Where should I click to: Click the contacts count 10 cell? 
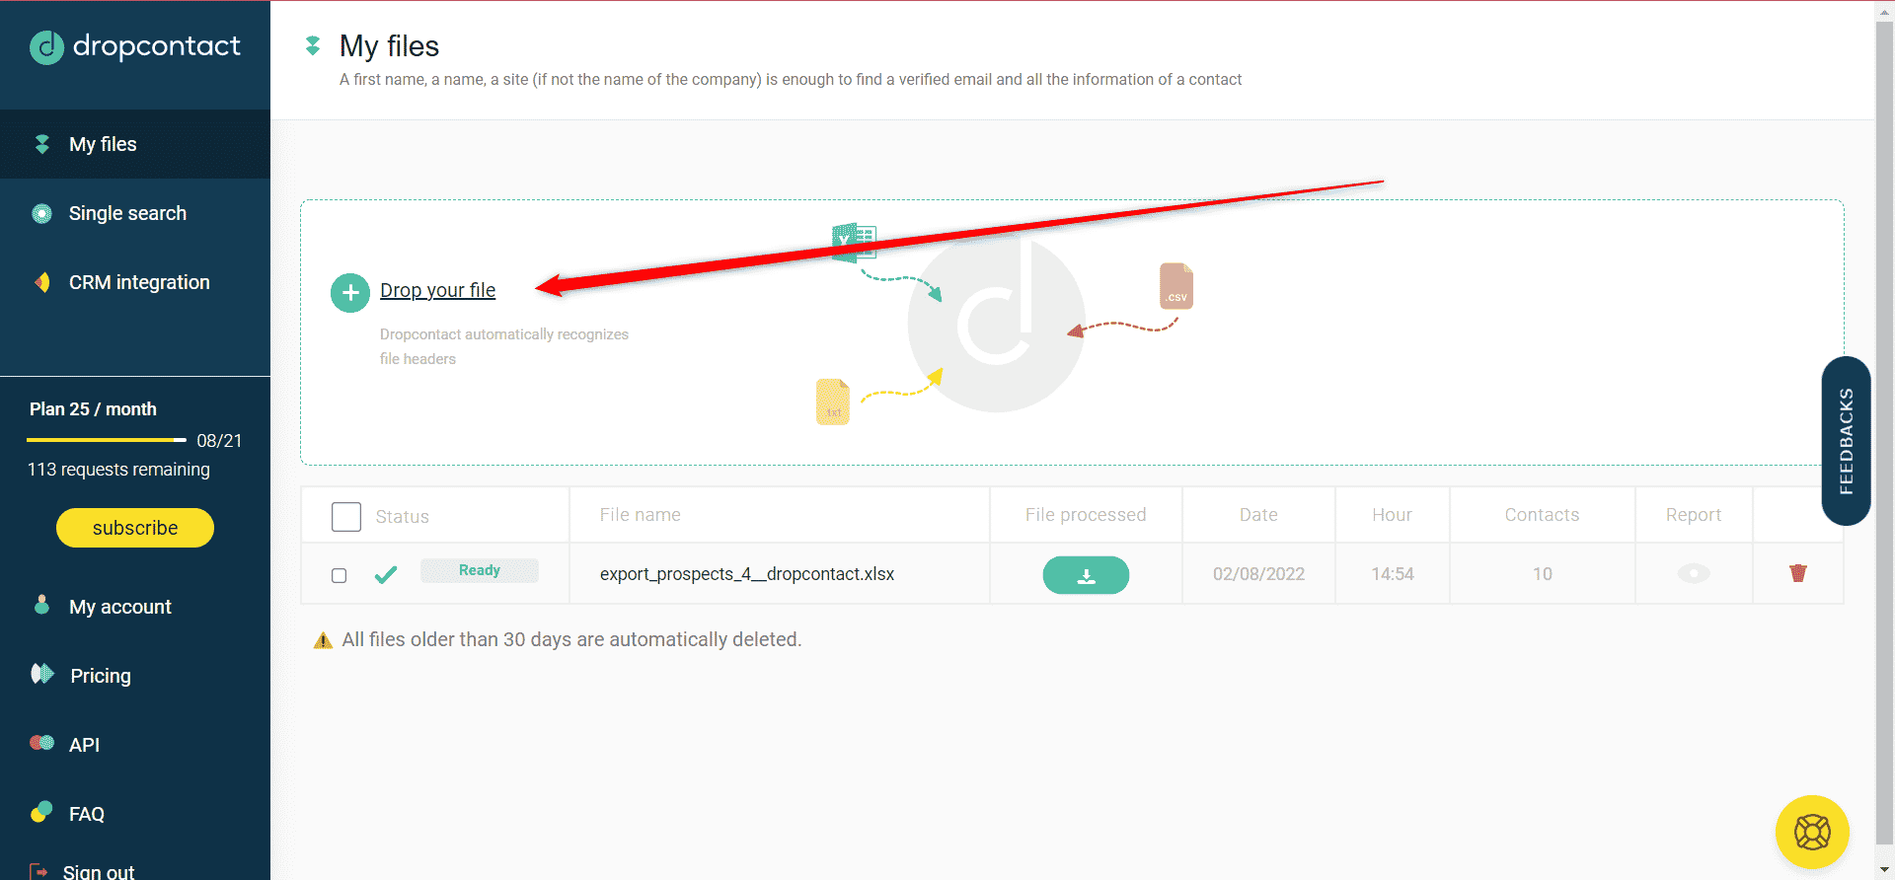point(1543,574)
